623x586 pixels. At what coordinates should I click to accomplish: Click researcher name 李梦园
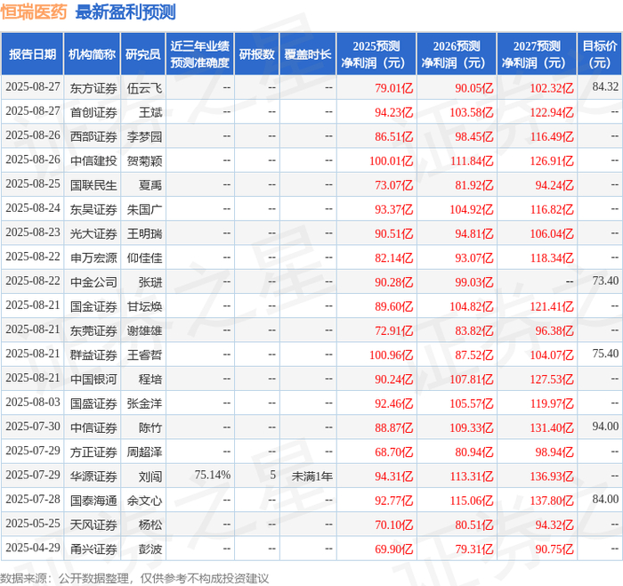click(144, 137)
